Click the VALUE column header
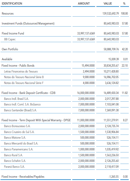Viewport: 130px width, 181px height. click(108, 4)
